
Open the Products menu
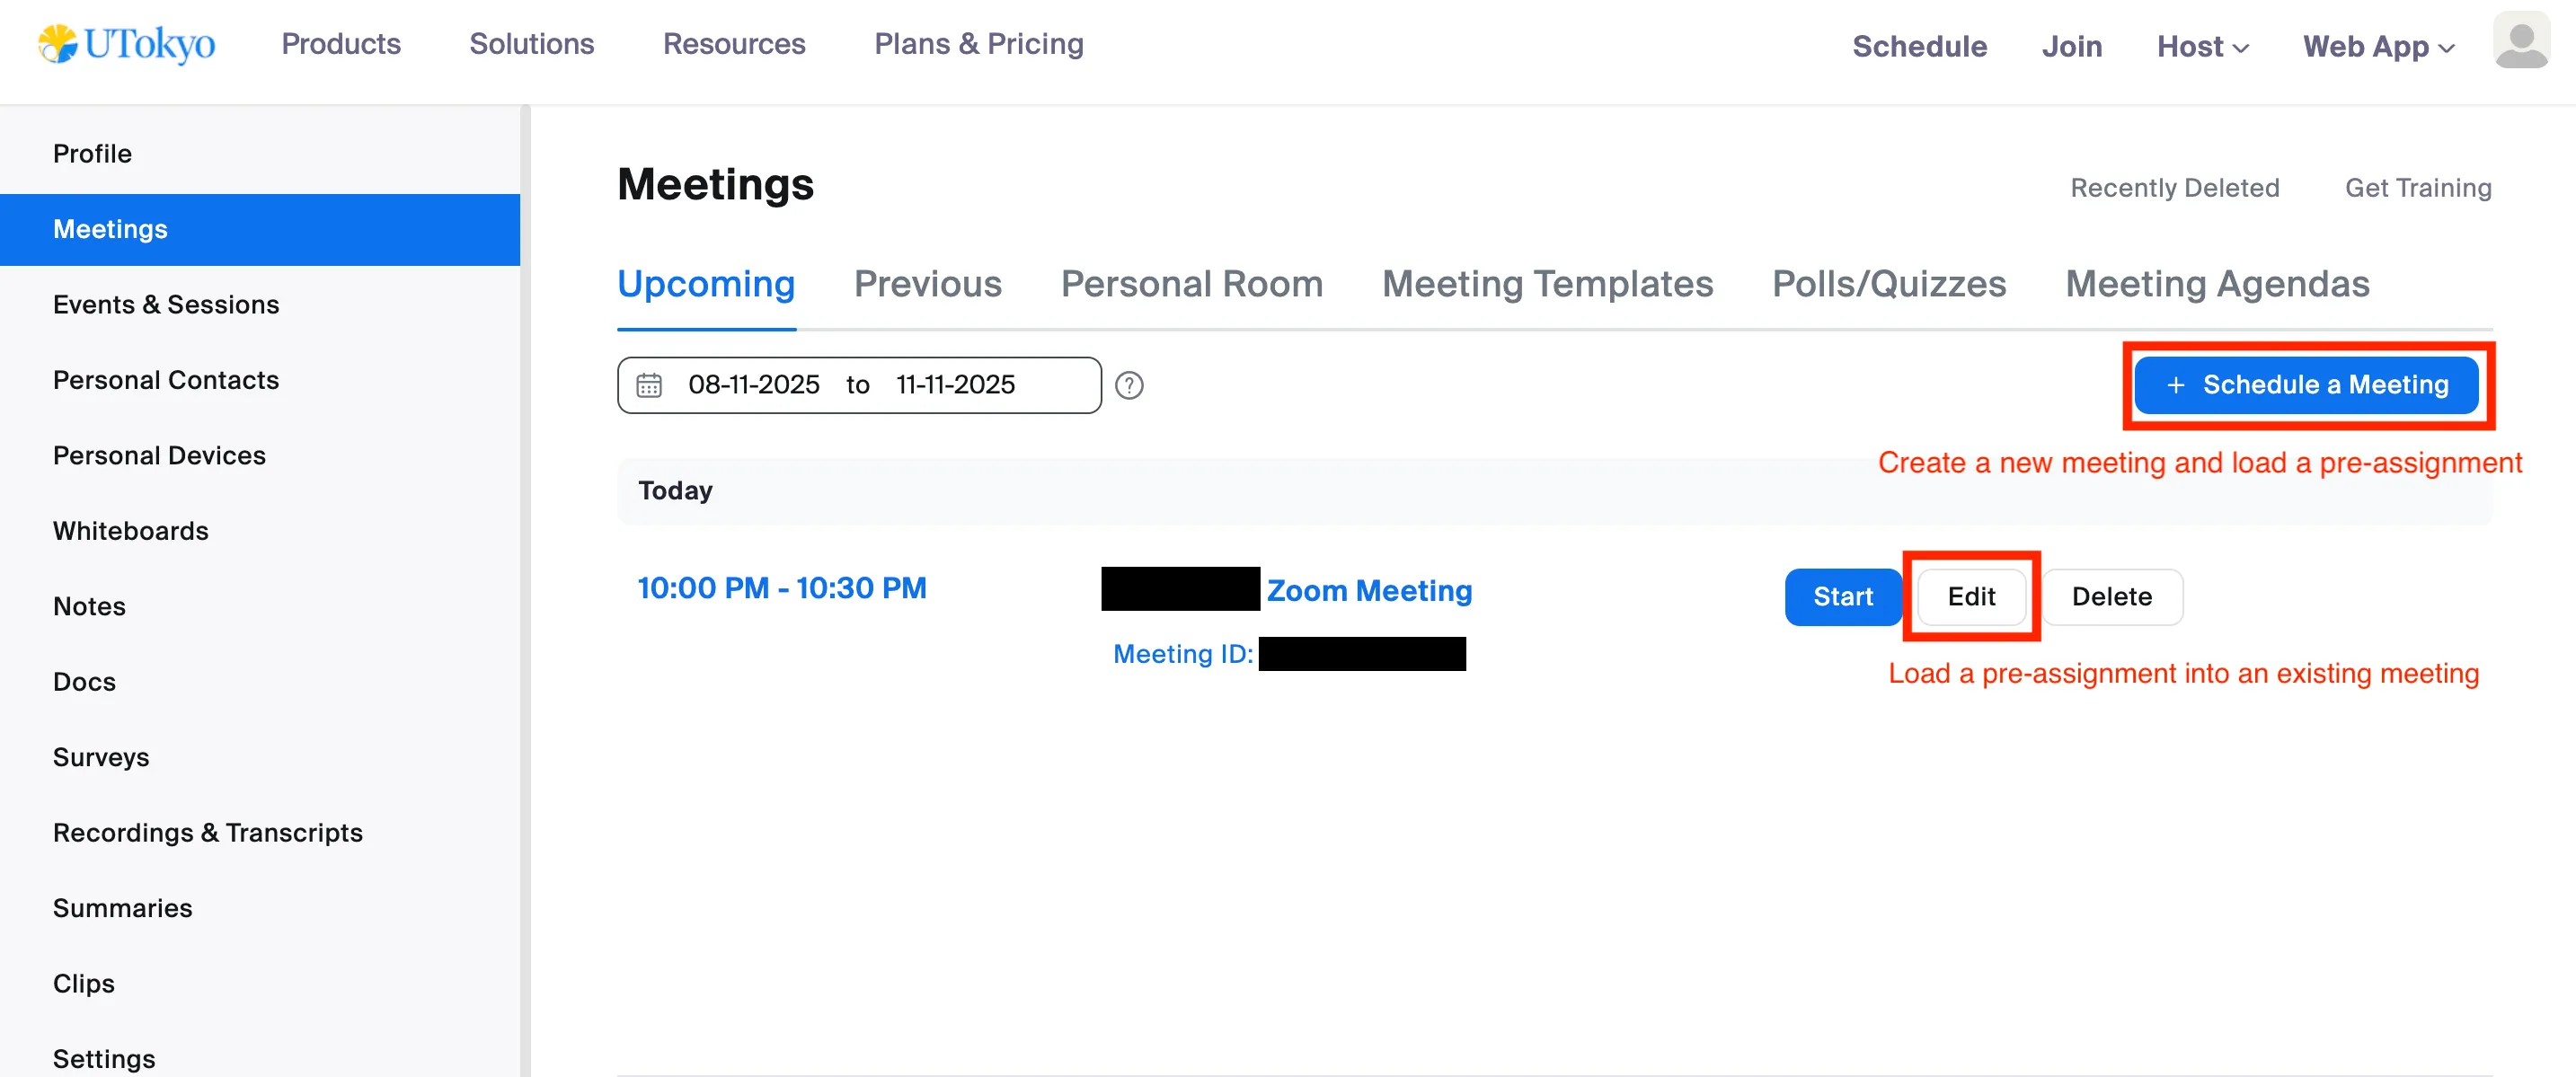coord(341,44)
